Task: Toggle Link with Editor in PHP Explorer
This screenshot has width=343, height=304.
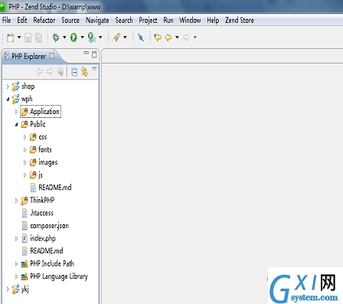Action: (x=84, y=72)
